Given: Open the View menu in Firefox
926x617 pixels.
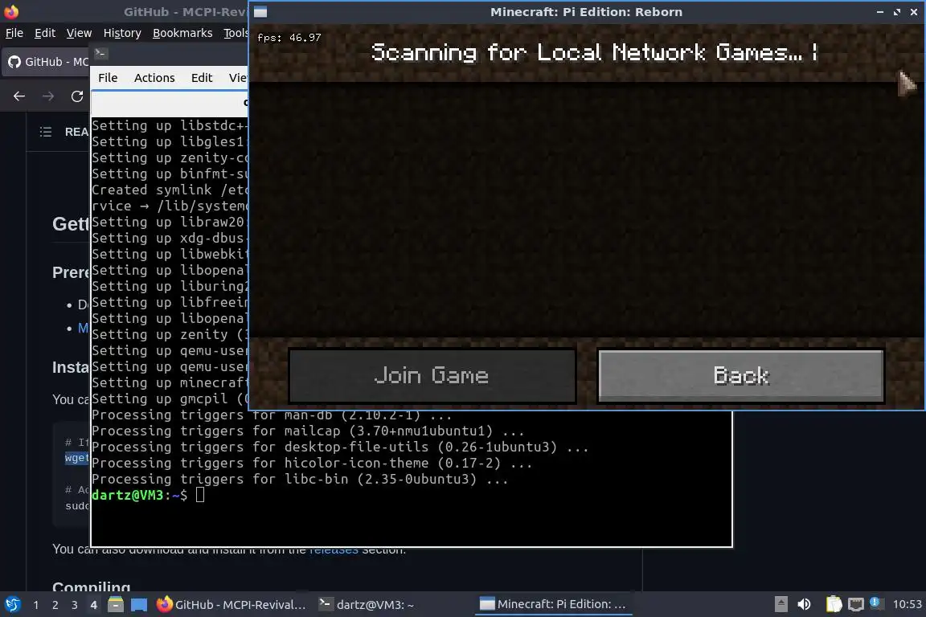Looking at the screenshot, I should [x=79, y=33].
